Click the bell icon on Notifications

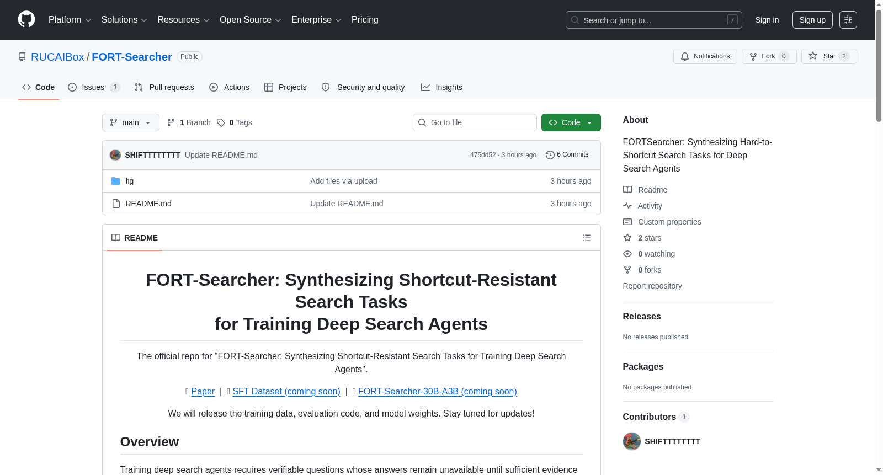(685, 56)
